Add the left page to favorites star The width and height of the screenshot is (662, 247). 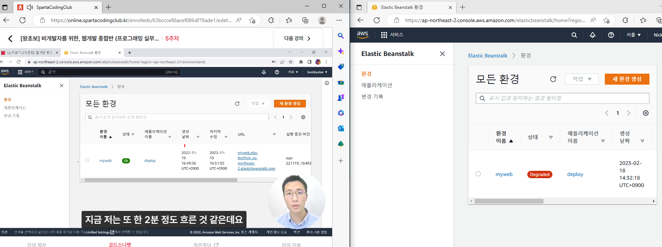(x=252, y=20)
